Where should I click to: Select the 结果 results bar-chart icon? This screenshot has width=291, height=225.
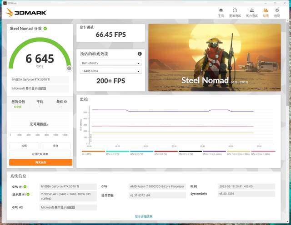pos(266,10)
